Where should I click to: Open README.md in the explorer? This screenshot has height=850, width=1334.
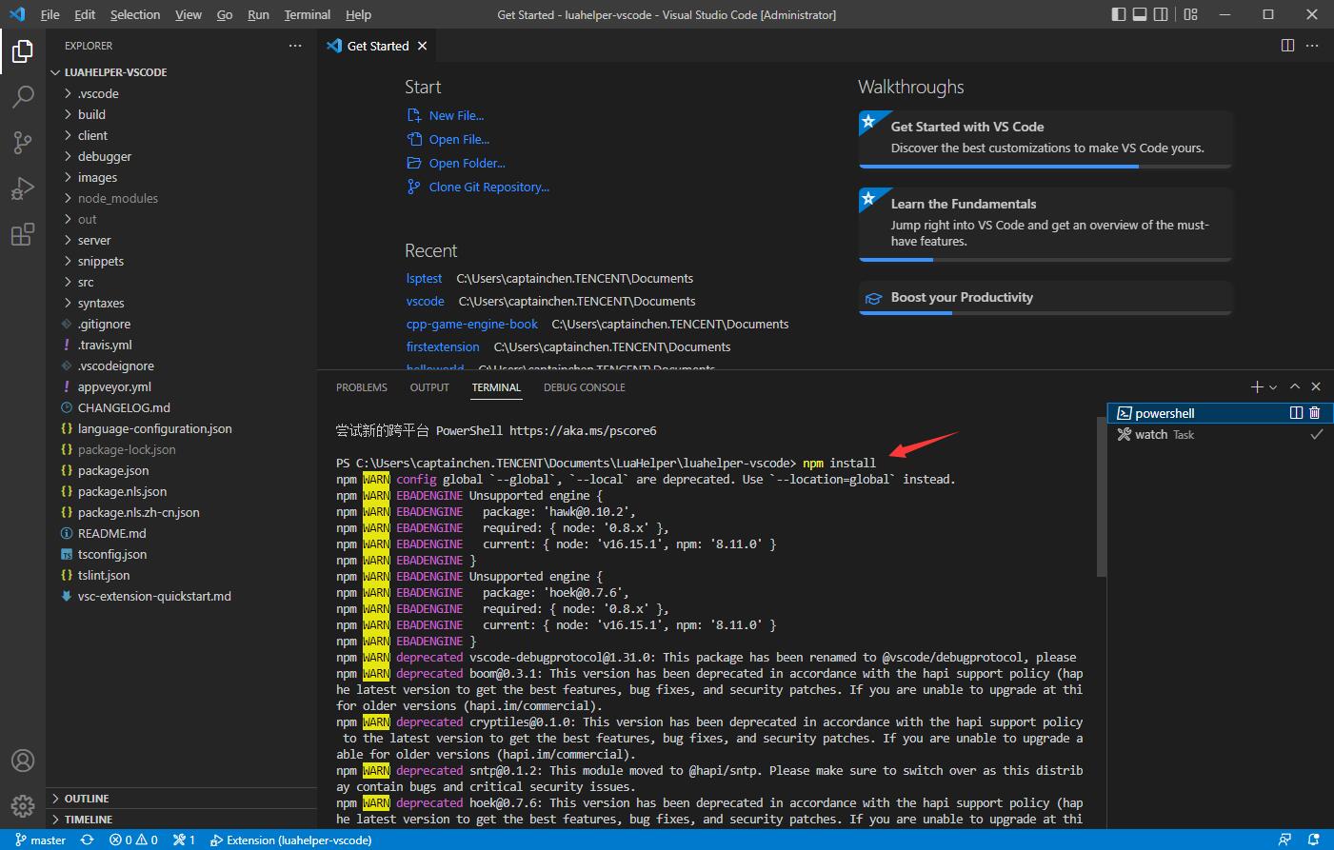pos(181,533)
